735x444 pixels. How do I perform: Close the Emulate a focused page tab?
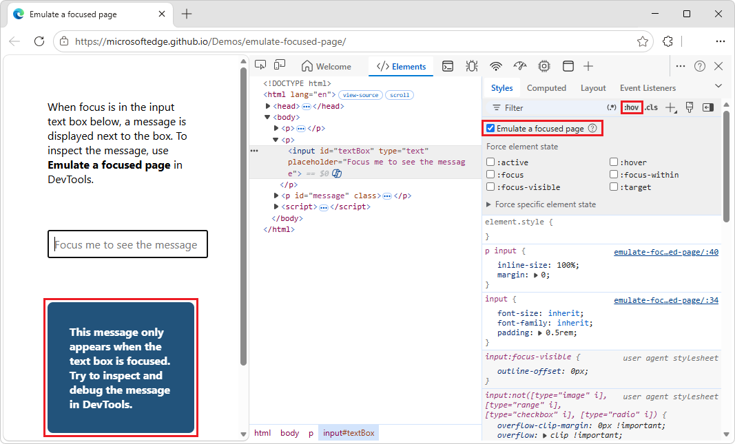pos(162,14)
